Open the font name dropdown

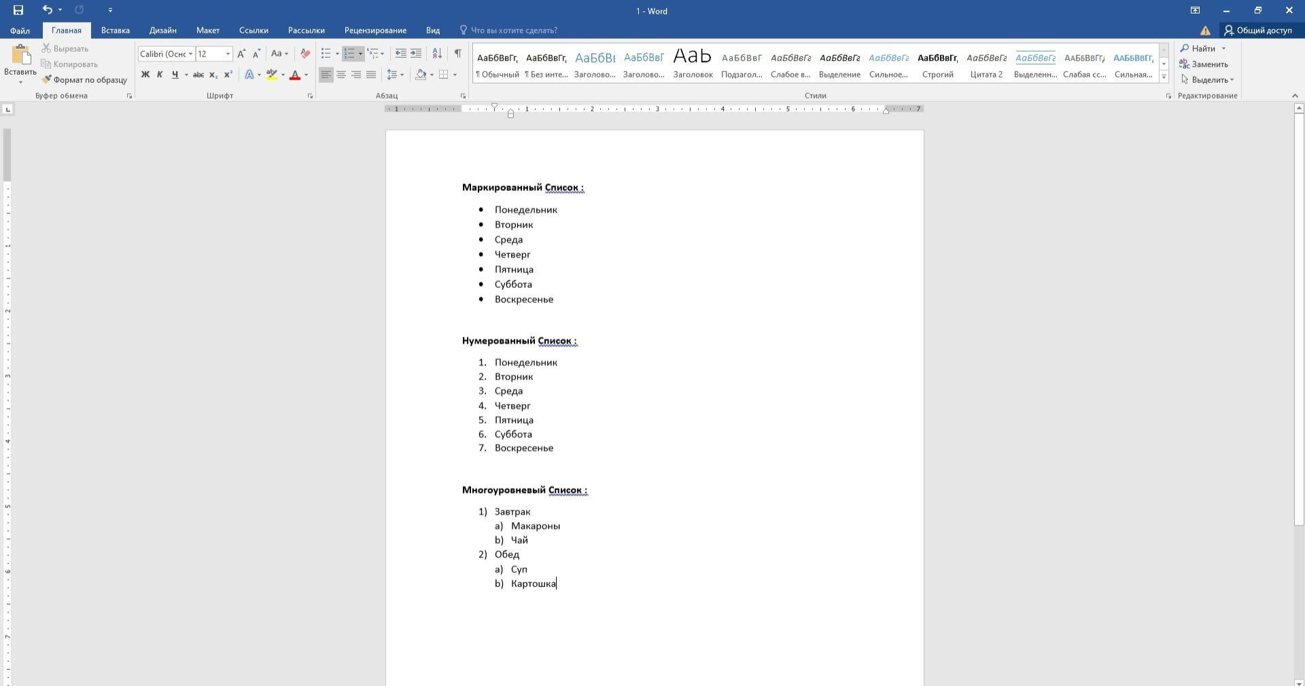[190, 54]
